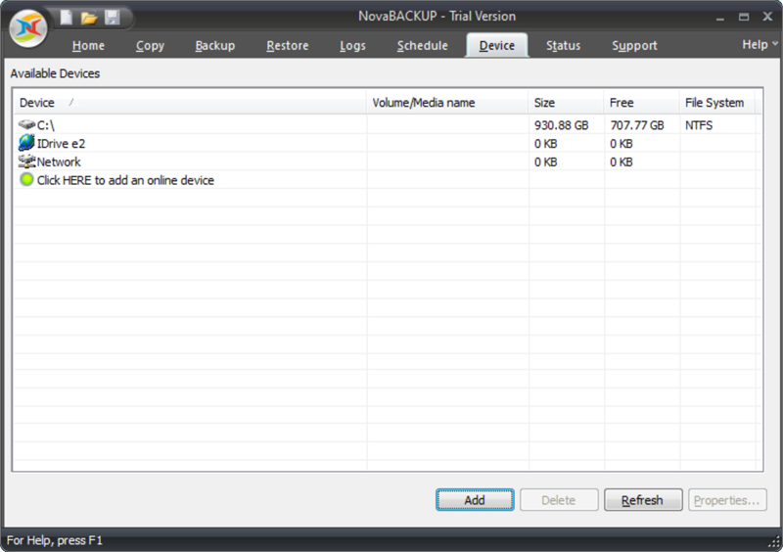Image resolution: width=783 pixels, height=552 pixels.
Task: Click the Refresh button
Action: click(643, 500)
